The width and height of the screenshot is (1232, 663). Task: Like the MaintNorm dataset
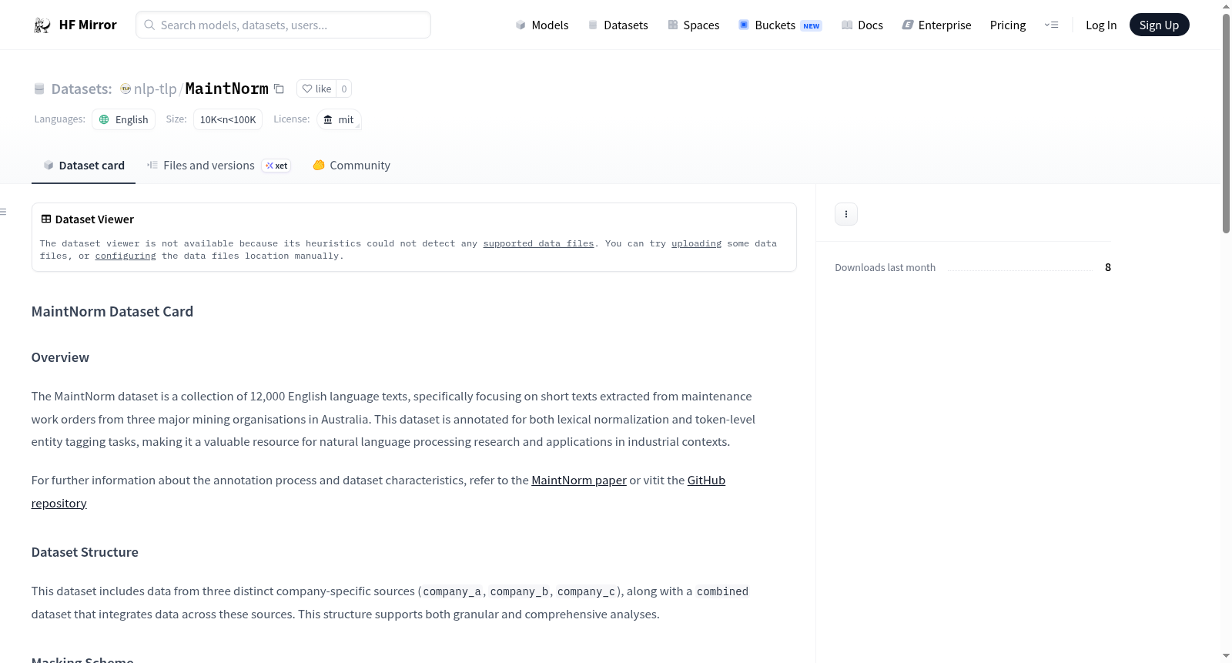click(316, 89)
